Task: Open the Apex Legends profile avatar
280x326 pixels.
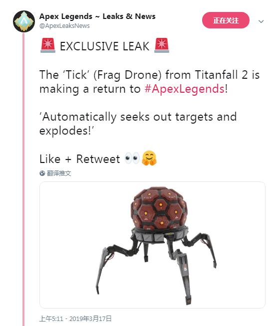Action: coord(24,21)
